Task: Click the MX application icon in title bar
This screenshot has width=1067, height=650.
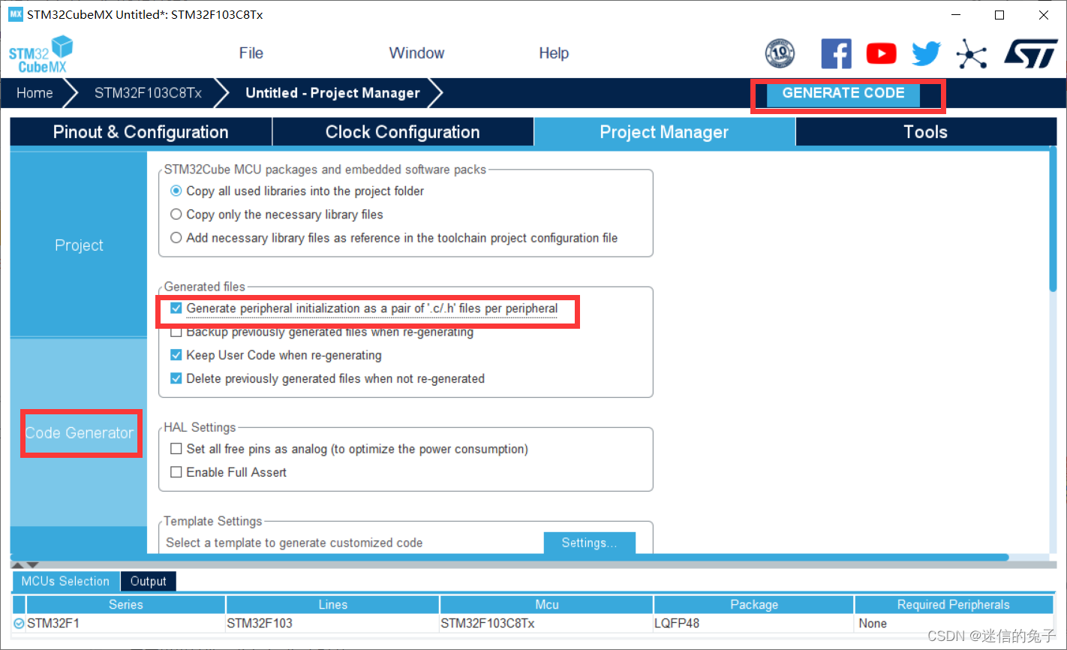Action: (15, 14)
